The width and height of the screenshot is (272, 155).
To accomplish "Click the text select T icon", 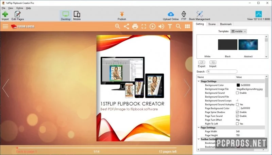I will (x=170, y=26).
